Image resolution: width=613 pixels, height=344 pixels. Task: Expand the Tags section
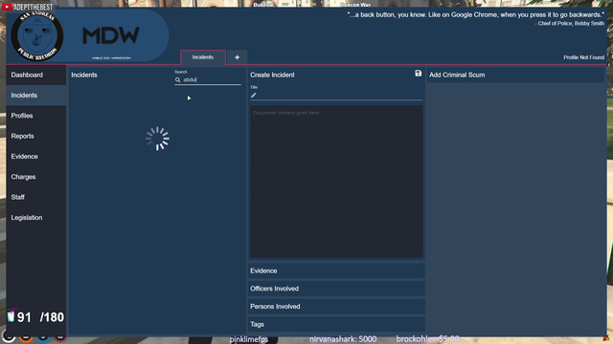click(336, 324)
